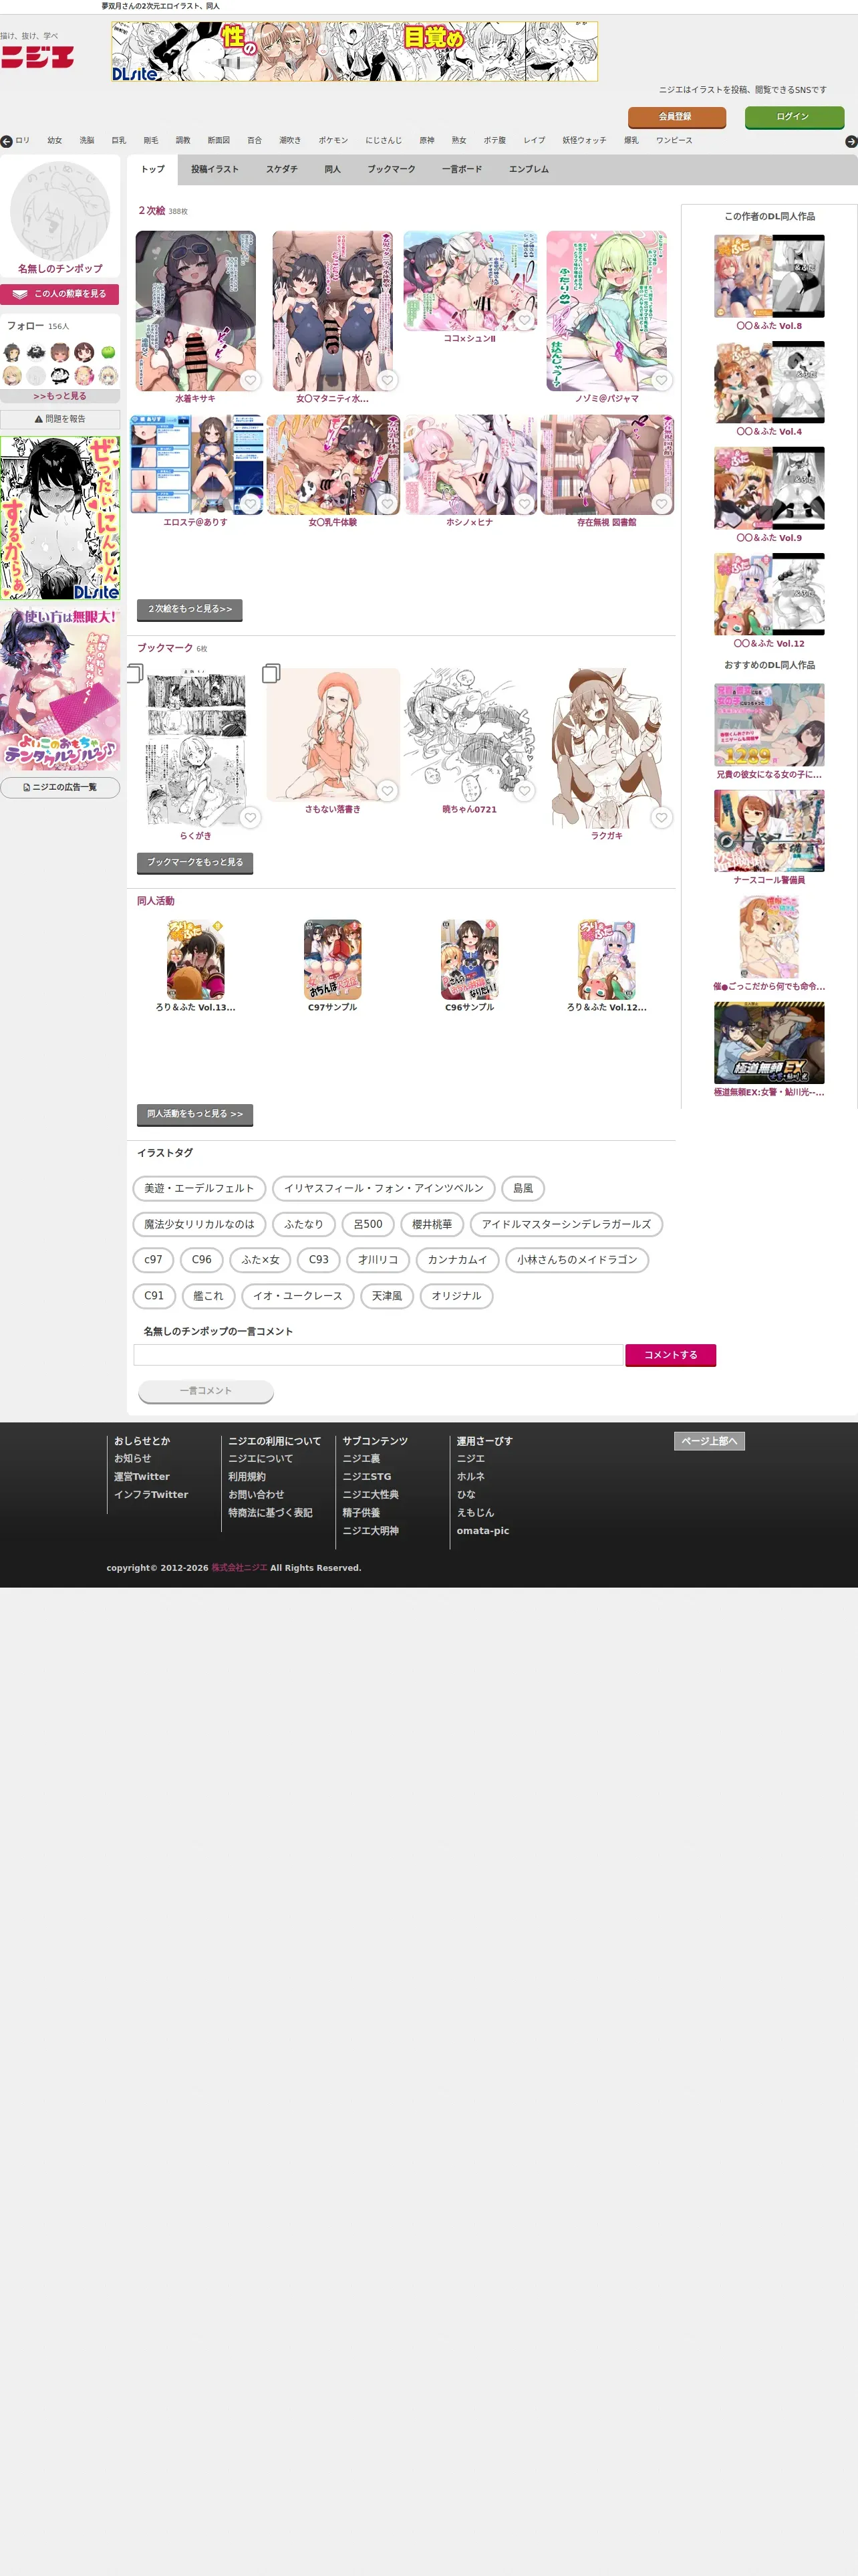Click the 同人活動をもっと見る >> button
The image size is (858, 2576).
tap(194, 1114)
